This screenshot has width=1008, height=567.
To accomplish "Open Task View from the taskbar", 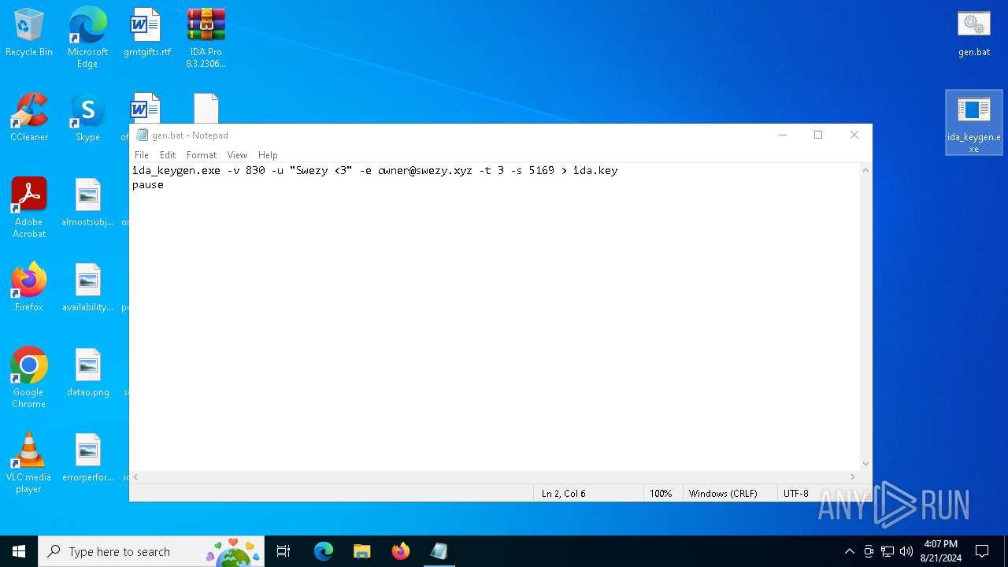I will click(283, 551).
